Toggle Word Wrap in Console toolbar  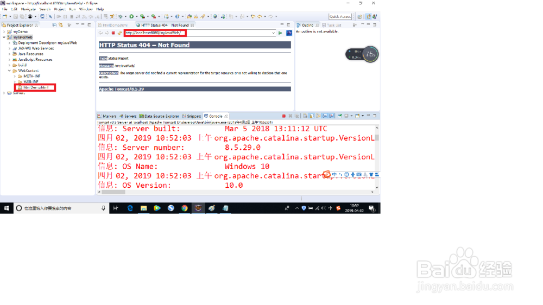(x=318, y=116)
